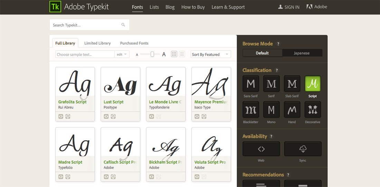
Task: Open Voluta Script Pro font link
Action: (210, 162)
